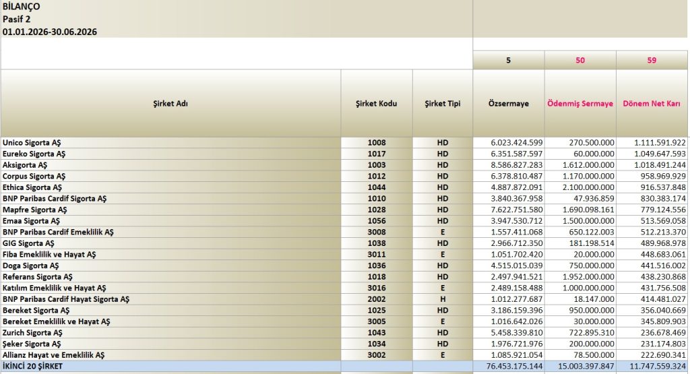Click company code 3008
Image resolution: width=690 pixels, height=374 pixels.
(377, 232)
